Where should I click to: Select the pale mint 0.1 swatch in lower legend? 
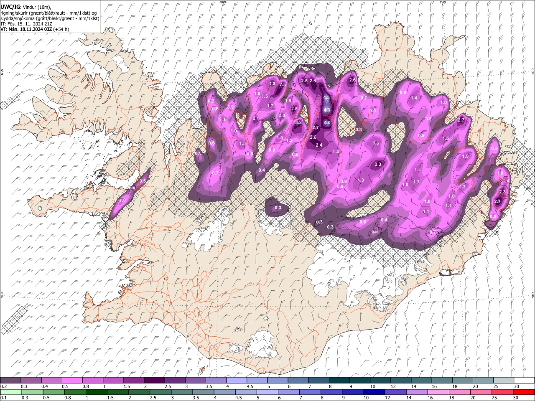click(x=10, y=392)
